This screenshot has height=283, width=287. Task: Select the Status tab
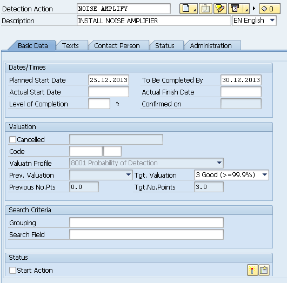click(164, 45)
